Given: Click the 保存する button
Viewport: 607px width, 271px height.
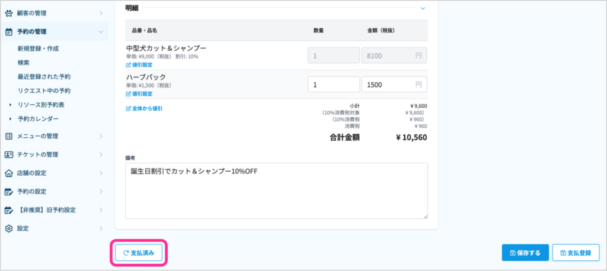Looking at the screenshot, I should pos(525,253).
